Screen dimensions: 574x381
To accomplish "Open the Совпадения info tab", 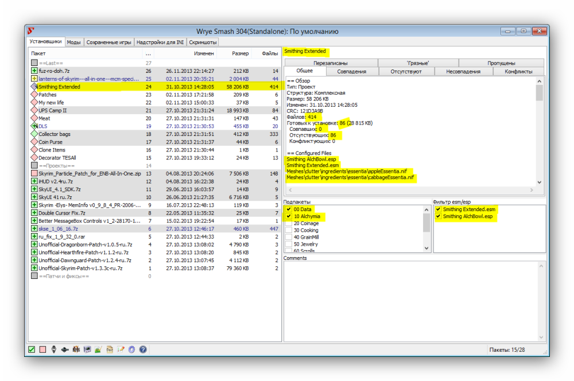I will point(352,71).
